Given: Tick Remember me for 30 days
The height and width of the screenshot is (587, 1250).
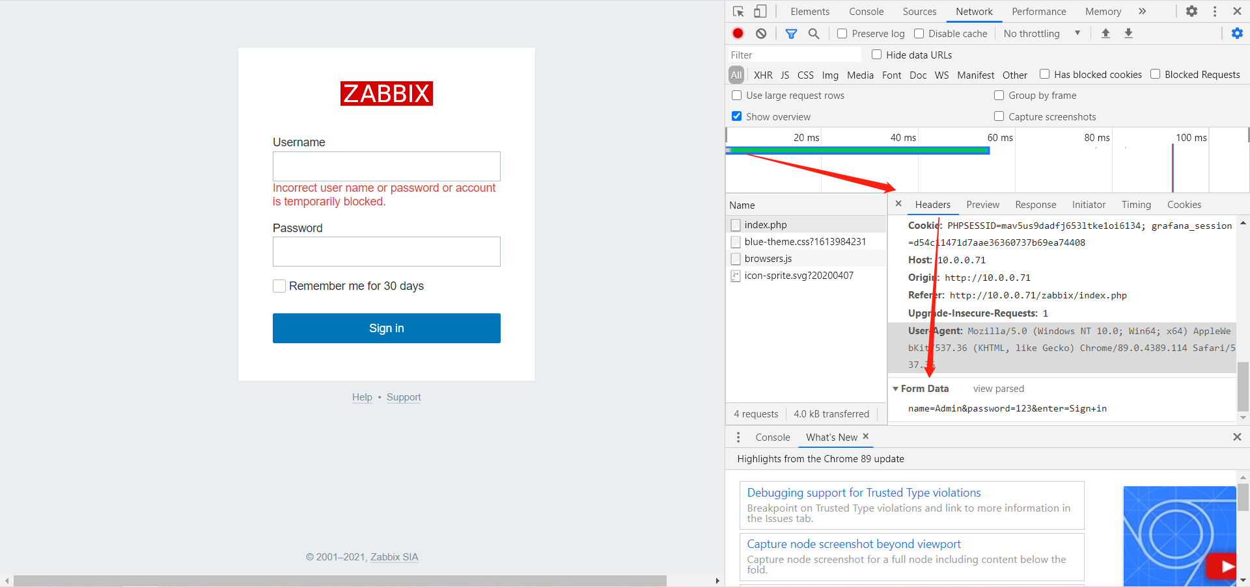Looking at the screenshot, I should (279, 286).
